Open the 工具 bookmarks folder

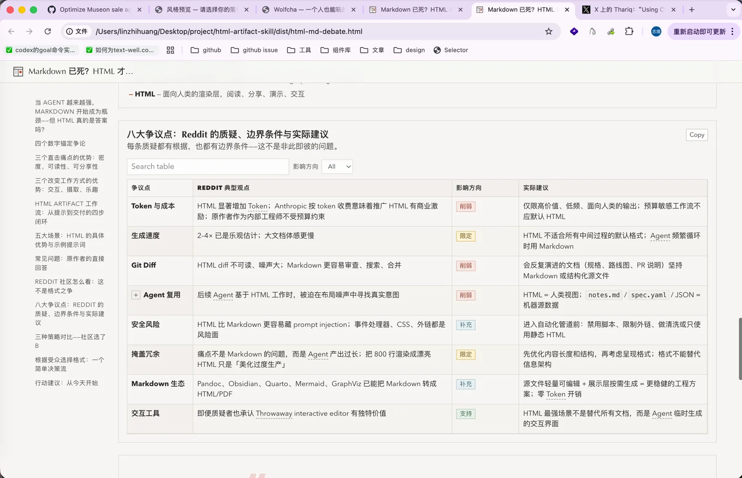(x=299, y=50)
